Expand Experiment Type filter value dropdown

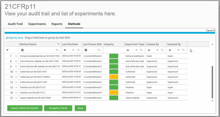[x=136, y=50]
